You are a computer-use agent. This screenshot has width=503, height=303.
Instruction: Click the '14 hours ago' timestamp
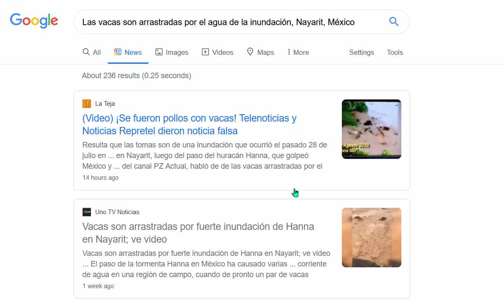point(100,178)
